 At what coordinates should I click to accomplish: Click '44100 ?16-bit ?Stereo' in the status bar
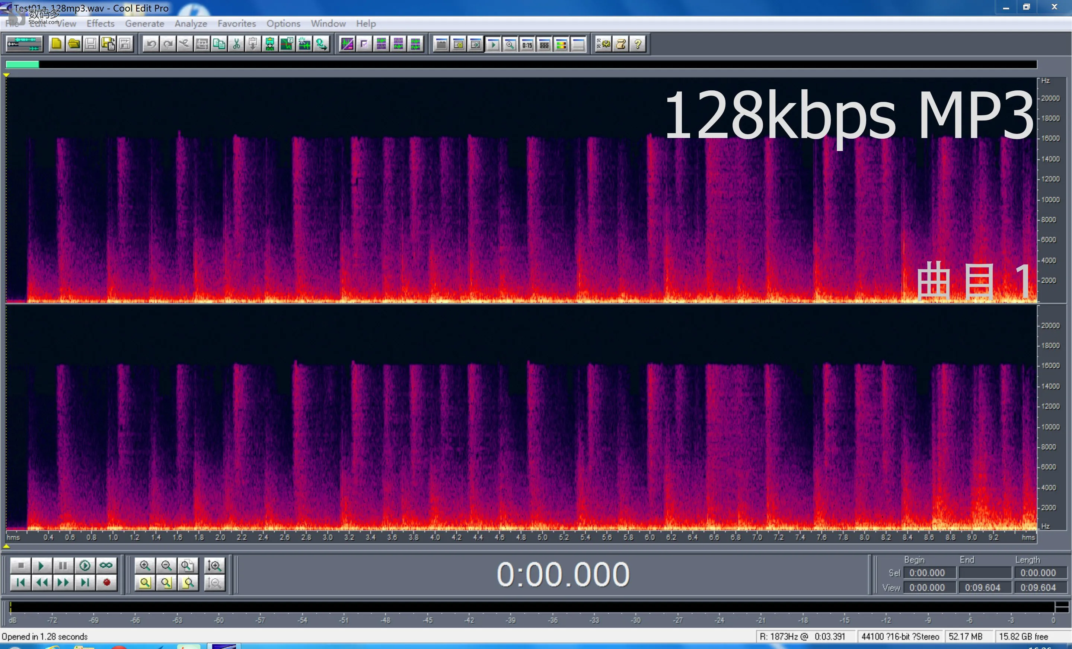pyautogui.click(x=900, y=636)
